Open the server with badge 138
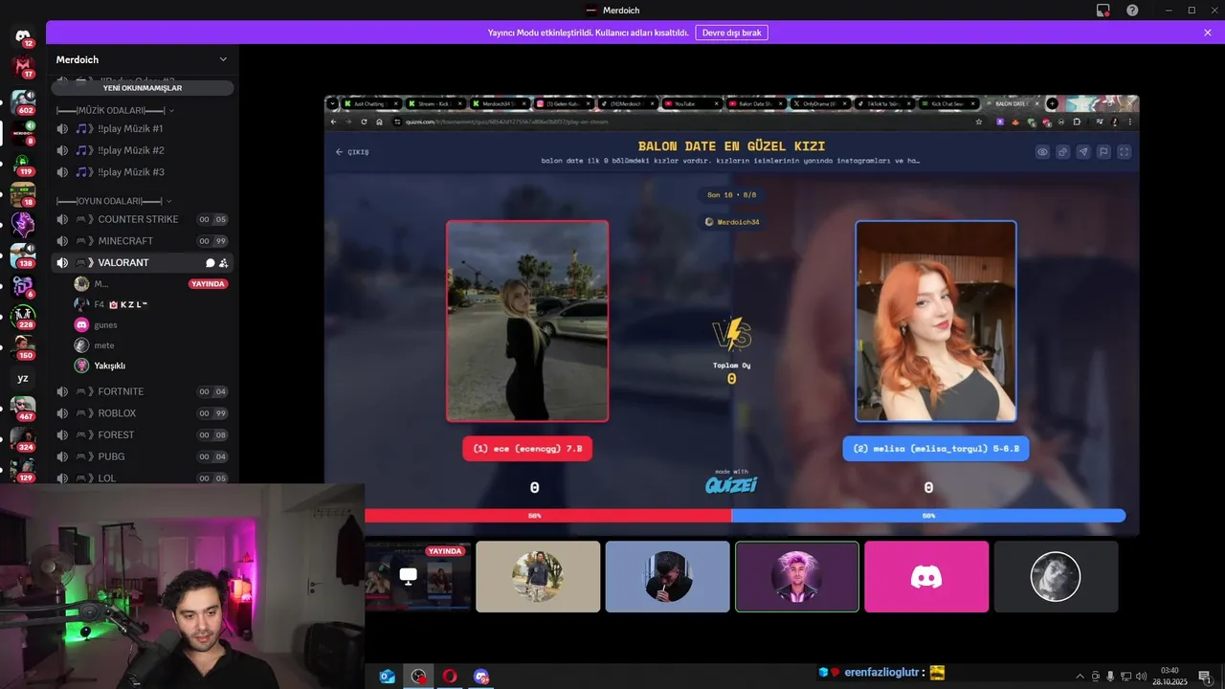 point(23,255)
